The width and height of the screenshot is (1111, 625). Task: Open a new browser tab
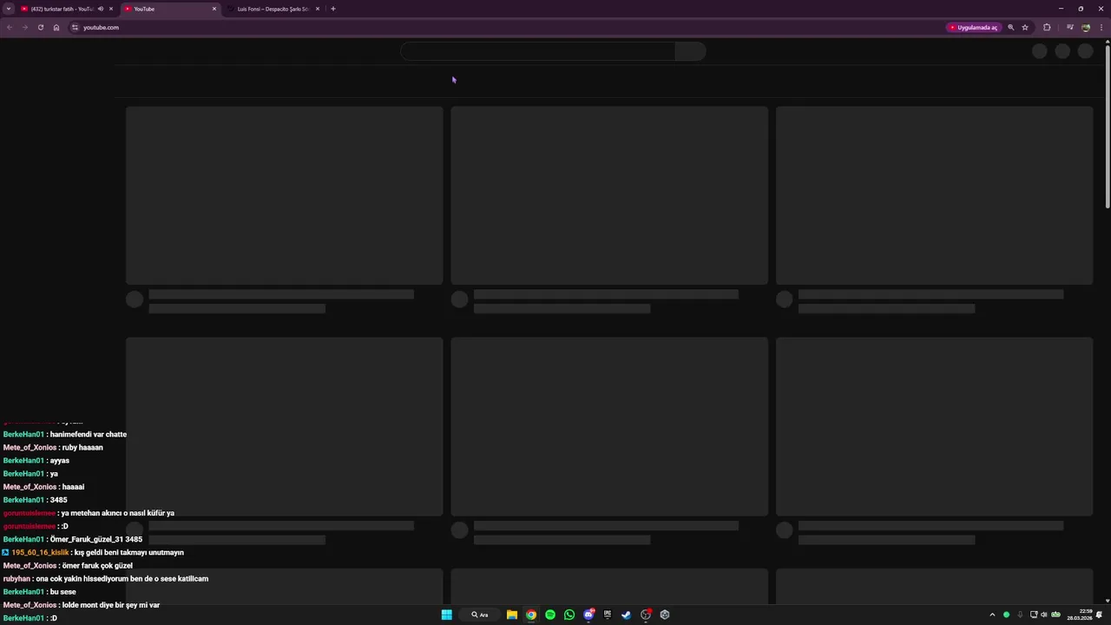pos(332,9)
